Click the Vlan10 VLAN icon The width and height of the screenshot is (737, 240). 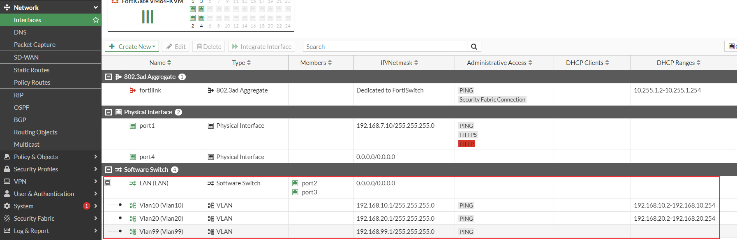click(x=133, y=205)
